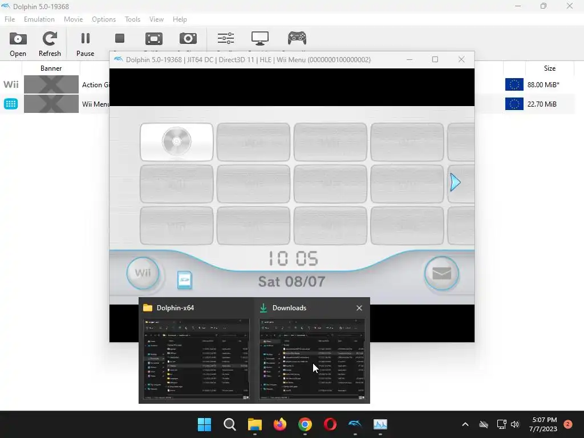Open the File menu
Viewport: 584px width, 438px height.
(x=10, y=19)
